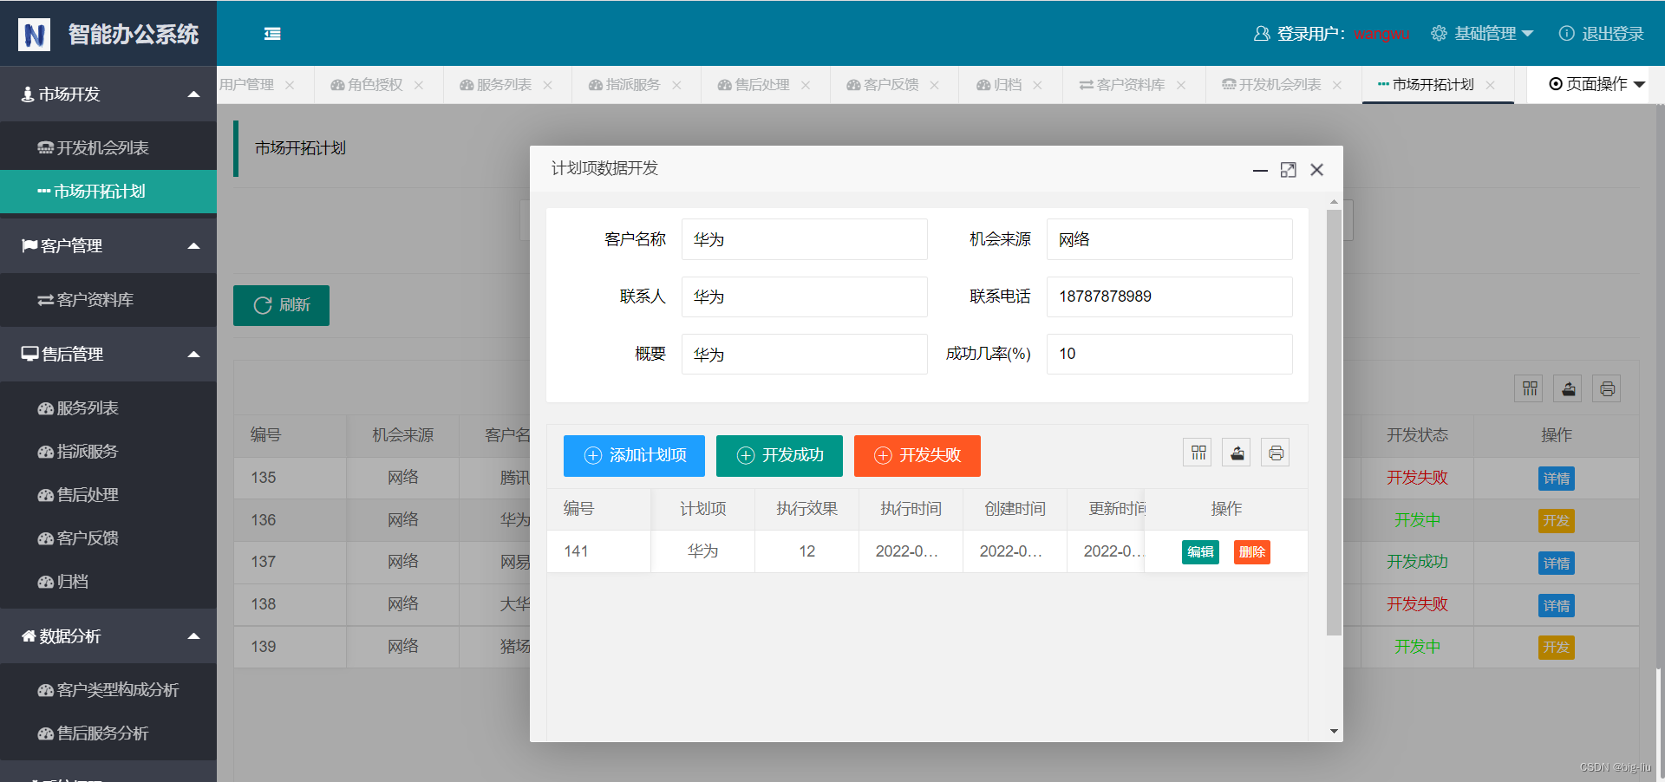Click the 刷新 refresh button
Viewport: 1665px width, 782px height.
coord(281,305)
